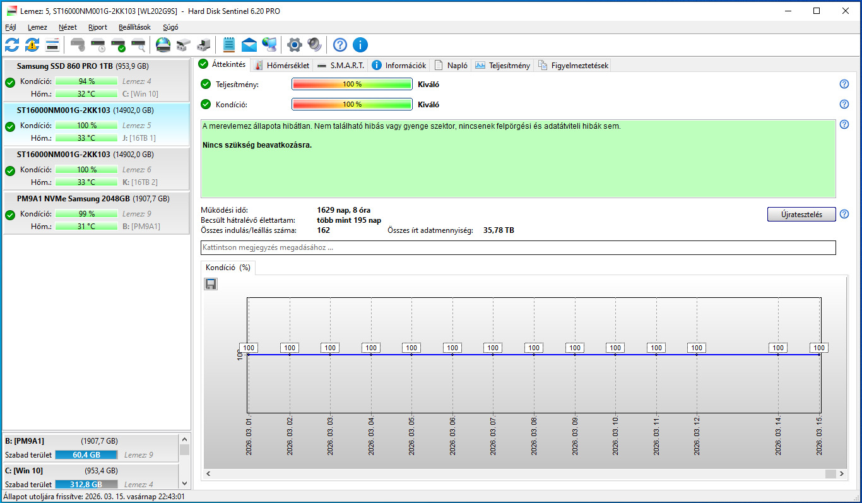This screenshot has width=862, height=503.
Task: Open the Hőmérséklet tab
Action: 281,65
